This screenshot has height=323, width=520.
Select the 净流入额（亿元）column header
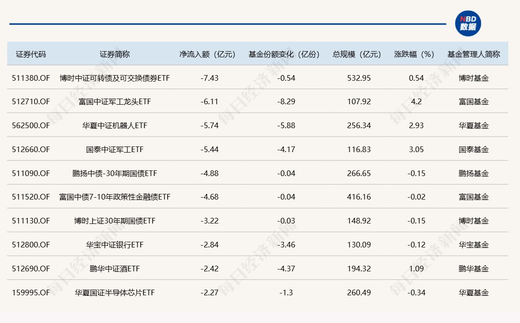(x=207, y=54)
